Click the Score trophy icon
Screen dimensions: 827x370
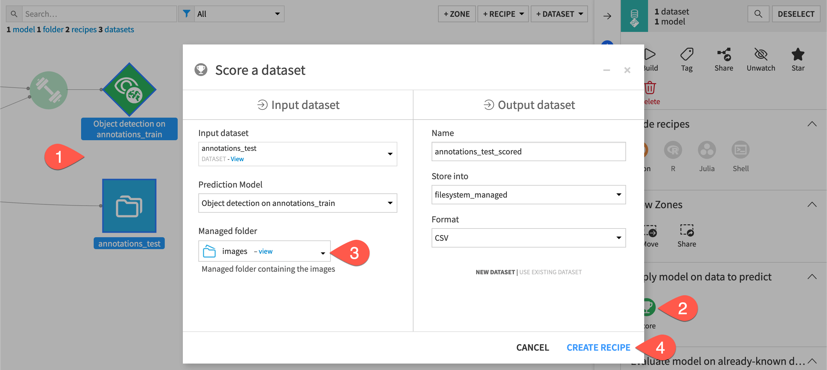coord(649,307)
